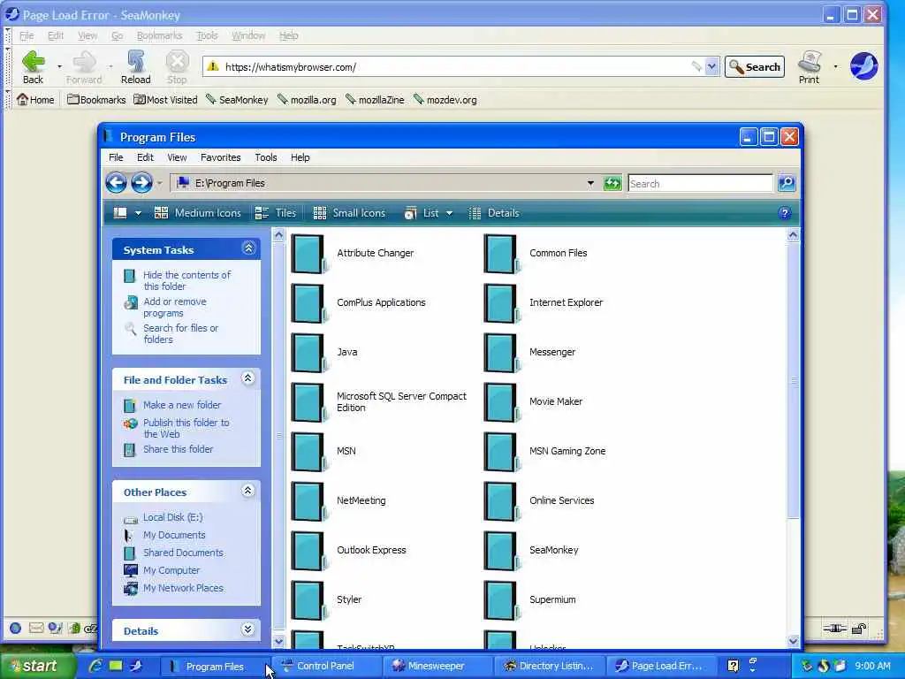
Task: Select the Java folder icon
Action: tap(308, 352)
